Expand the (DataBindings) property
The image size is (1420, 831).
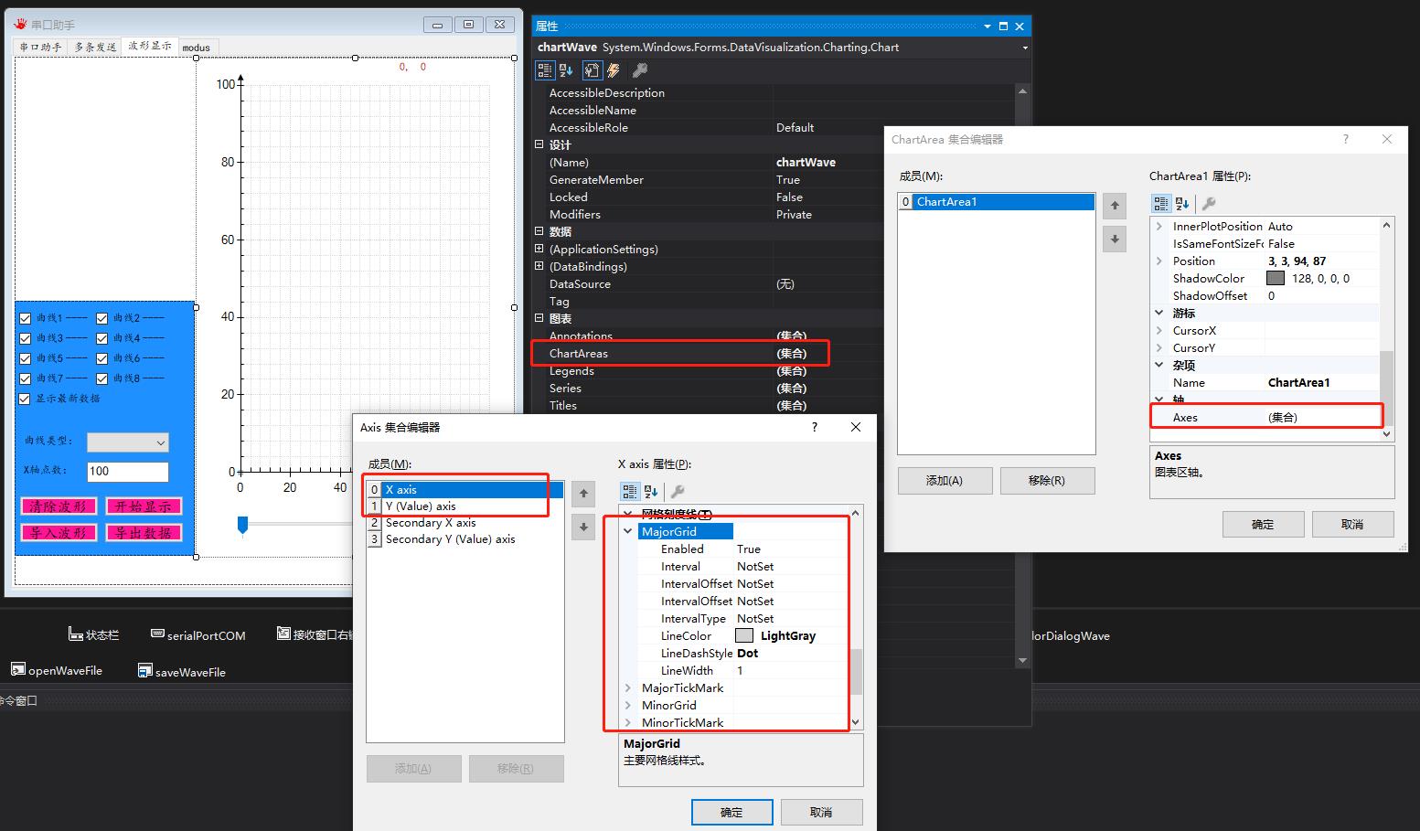539,266
